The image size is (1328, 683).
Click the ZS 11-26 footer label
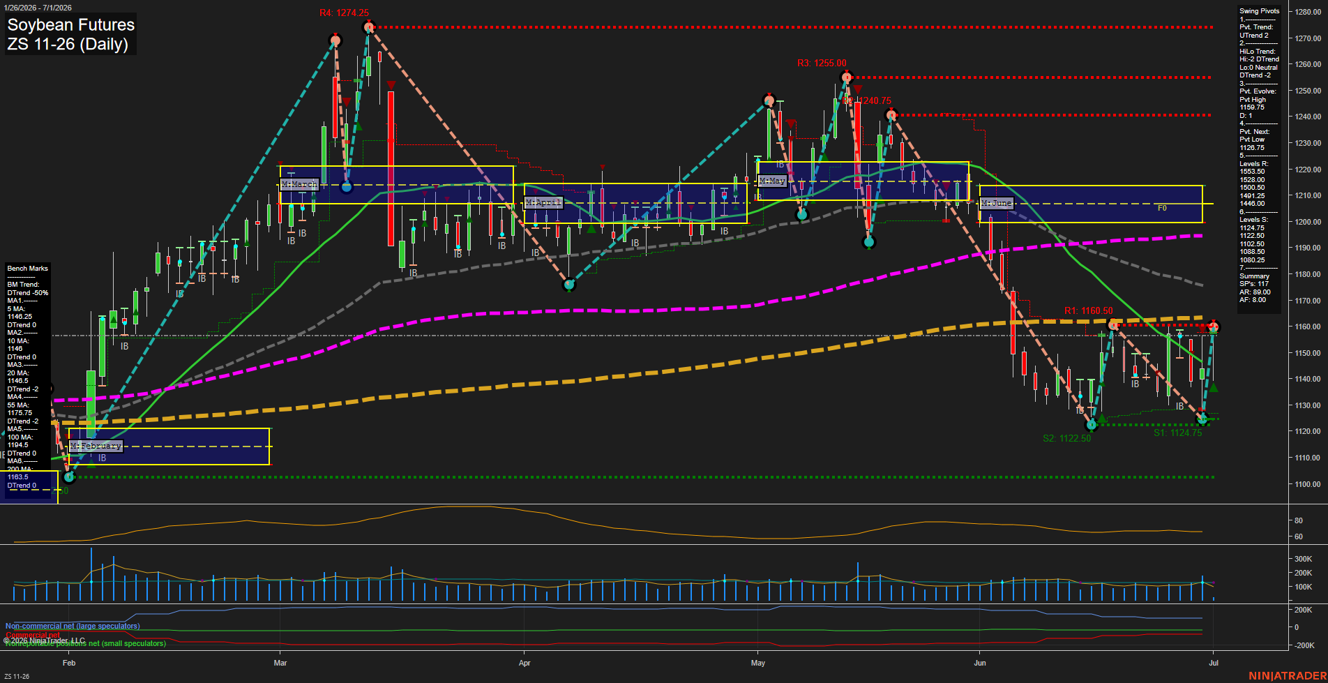(17, 677)
